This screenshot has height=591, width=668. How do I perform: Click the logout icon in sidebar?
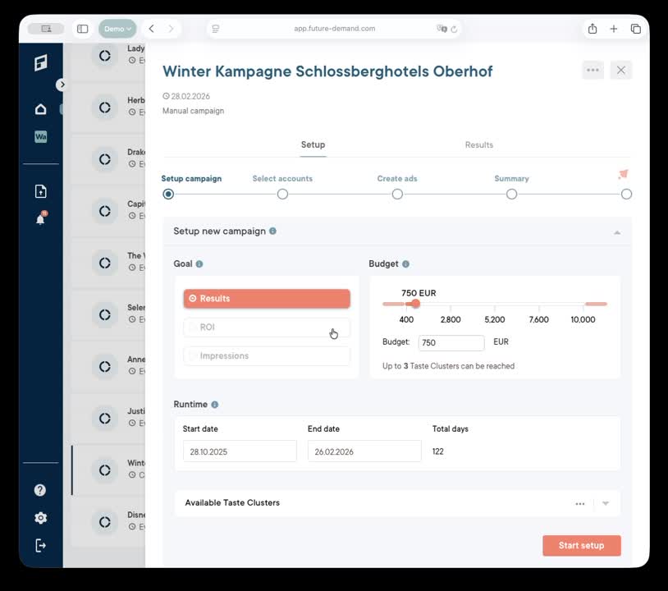40,545
